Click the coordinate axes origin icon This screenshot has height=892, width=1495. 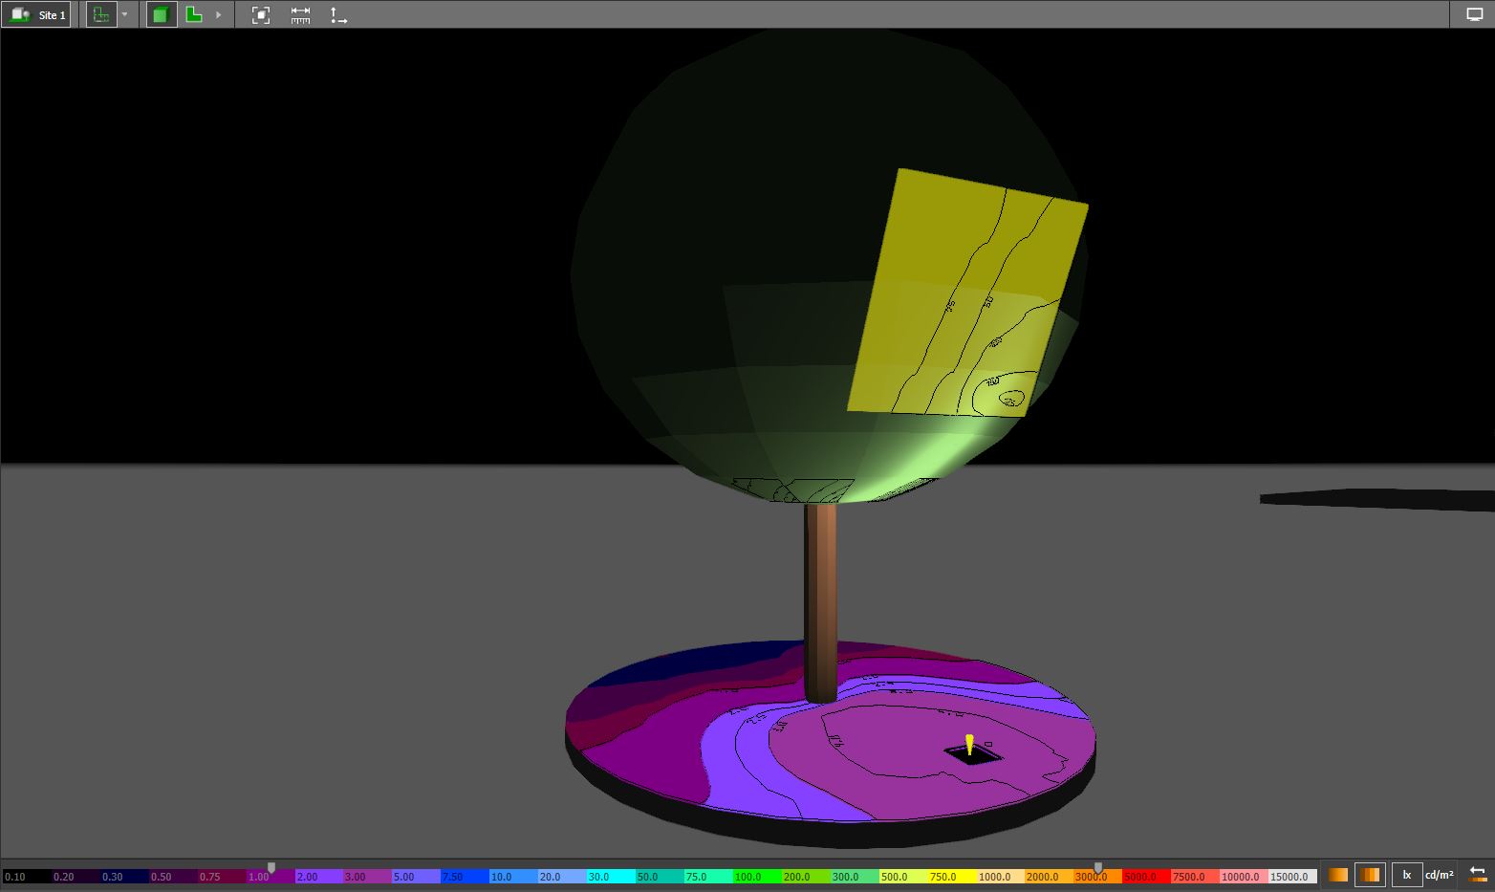click(338, 15)
